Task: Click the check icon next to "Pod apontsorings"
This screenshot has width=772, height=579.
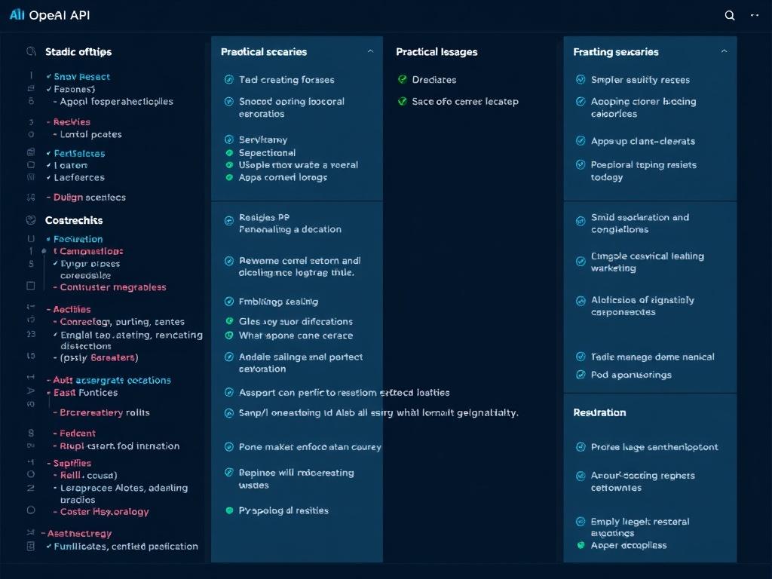Action: coord(580,375)
